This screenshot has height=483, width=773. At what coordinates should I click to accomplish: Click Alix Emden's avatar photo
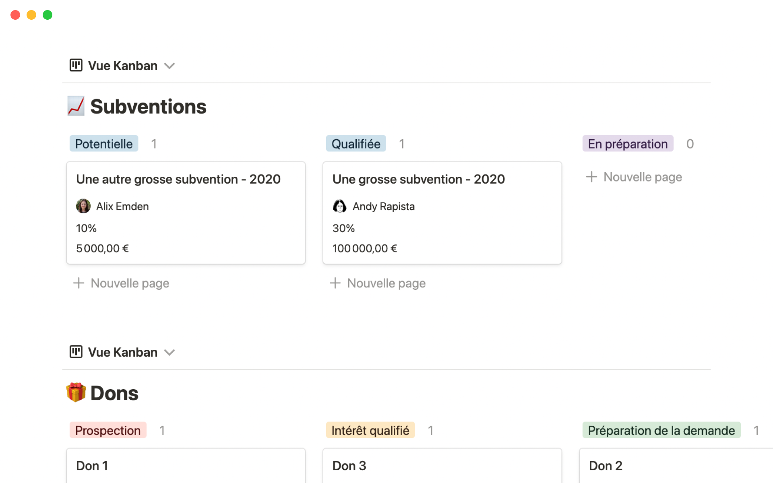tap(83, 206)
